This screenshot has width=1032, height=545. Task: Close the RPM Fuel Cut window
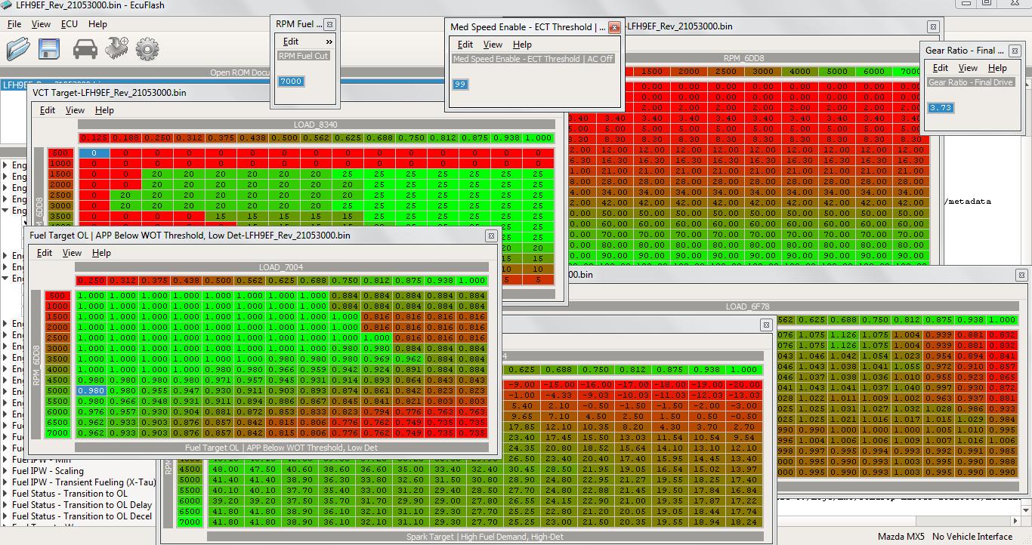tap(329, 24)
